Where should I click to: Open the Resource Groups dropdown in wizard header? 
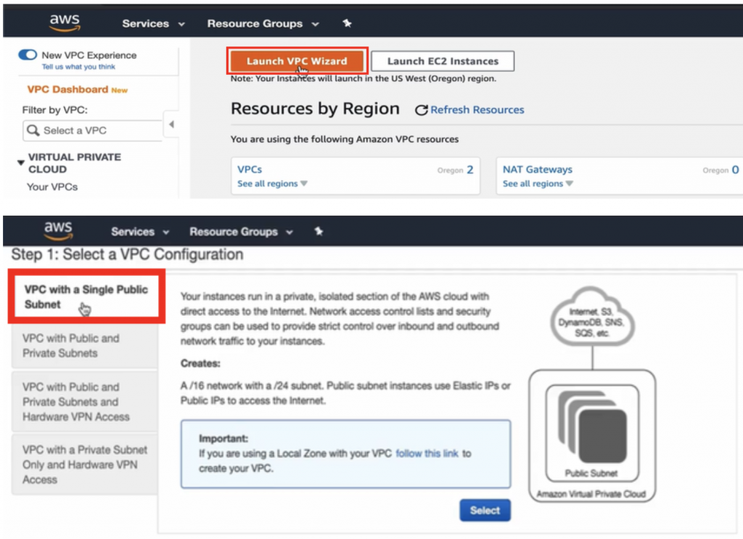tap(241, 232)
